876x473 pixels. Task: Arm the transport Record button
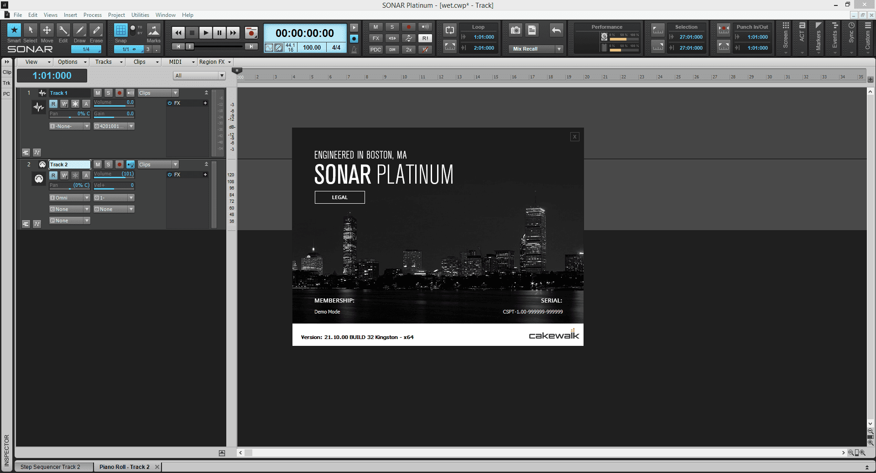click(x=251, y=33)
